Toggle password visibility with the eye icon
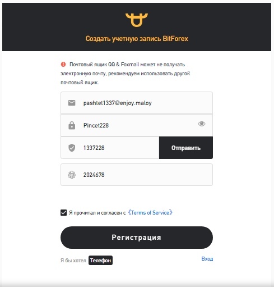 (x=202, y=124)
